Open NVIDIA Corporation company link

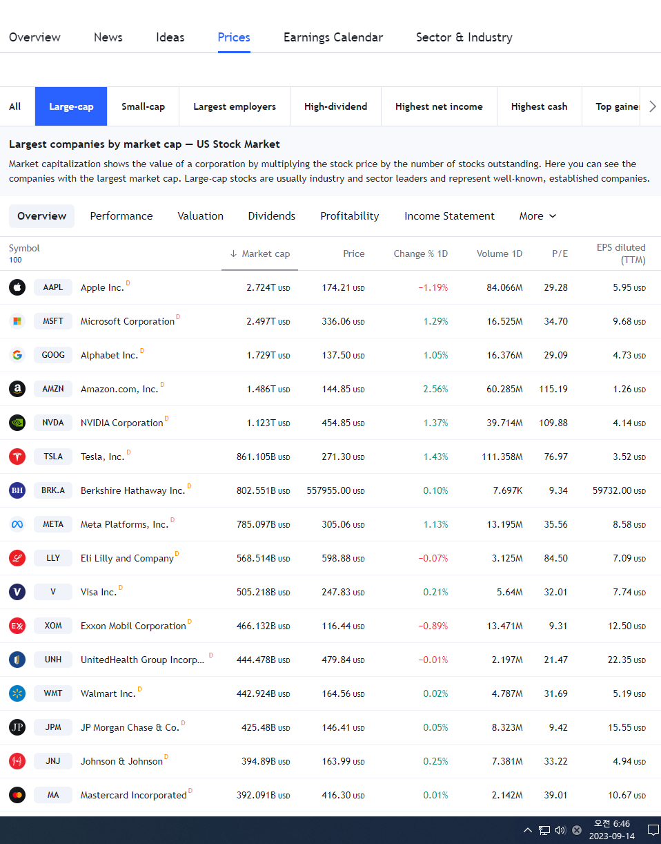(x=122, y=423)
